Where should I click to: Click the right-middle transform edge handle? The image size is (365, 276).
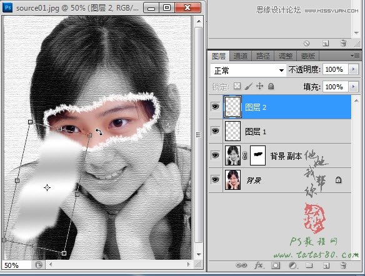pyautogui.click(x=77, y=194)
